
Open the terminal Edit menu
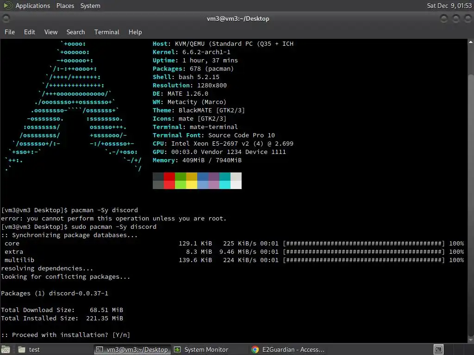point(29,32)
